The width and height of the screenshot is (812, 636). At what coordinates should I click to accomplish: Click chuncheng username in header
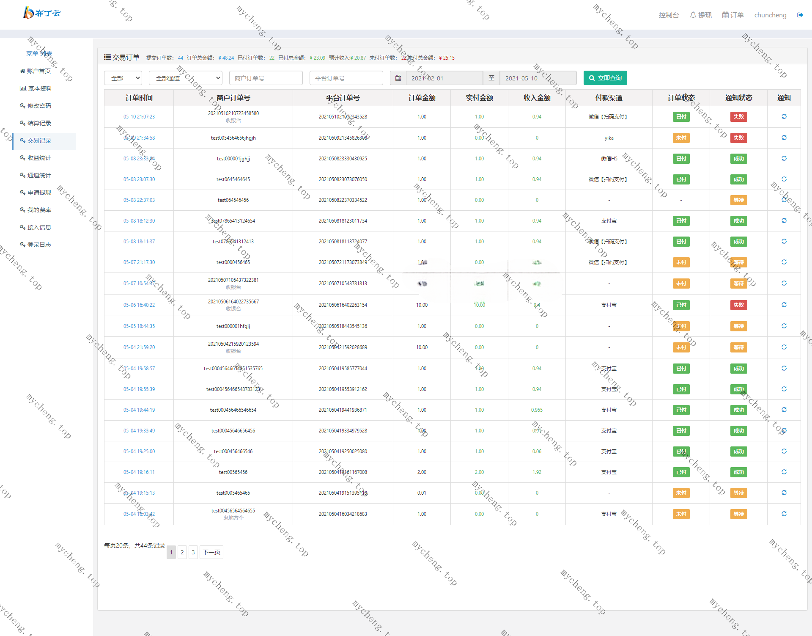click(x=770, y=15)
